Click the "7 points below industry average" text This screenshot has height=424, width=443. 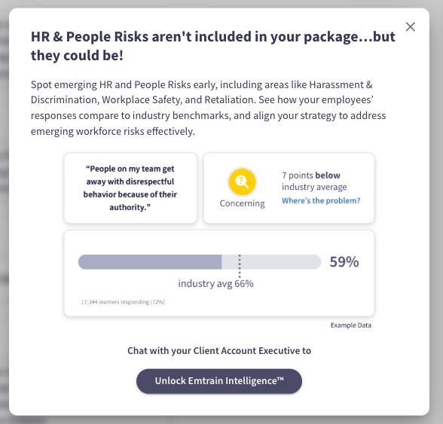[314, 181]
